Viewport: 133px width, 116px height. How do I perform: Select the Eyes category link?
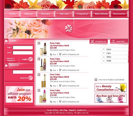point(109,49)
